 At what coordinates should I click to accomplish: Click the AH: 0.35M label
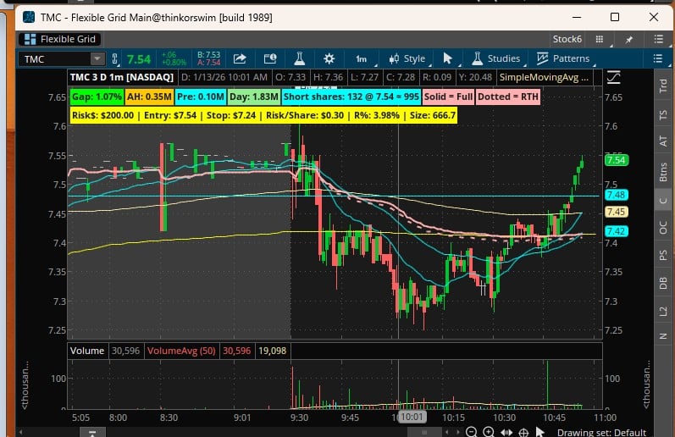point(149,97)
